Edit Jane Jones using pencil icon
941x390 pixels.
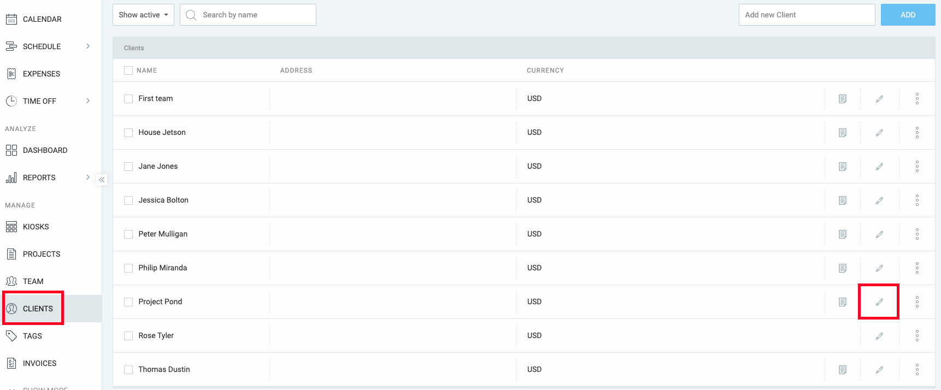[x=879, y=167]
